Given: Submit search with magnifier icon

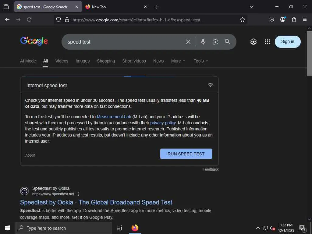Looking at the screenshot, I should click(x=227, y=41).
